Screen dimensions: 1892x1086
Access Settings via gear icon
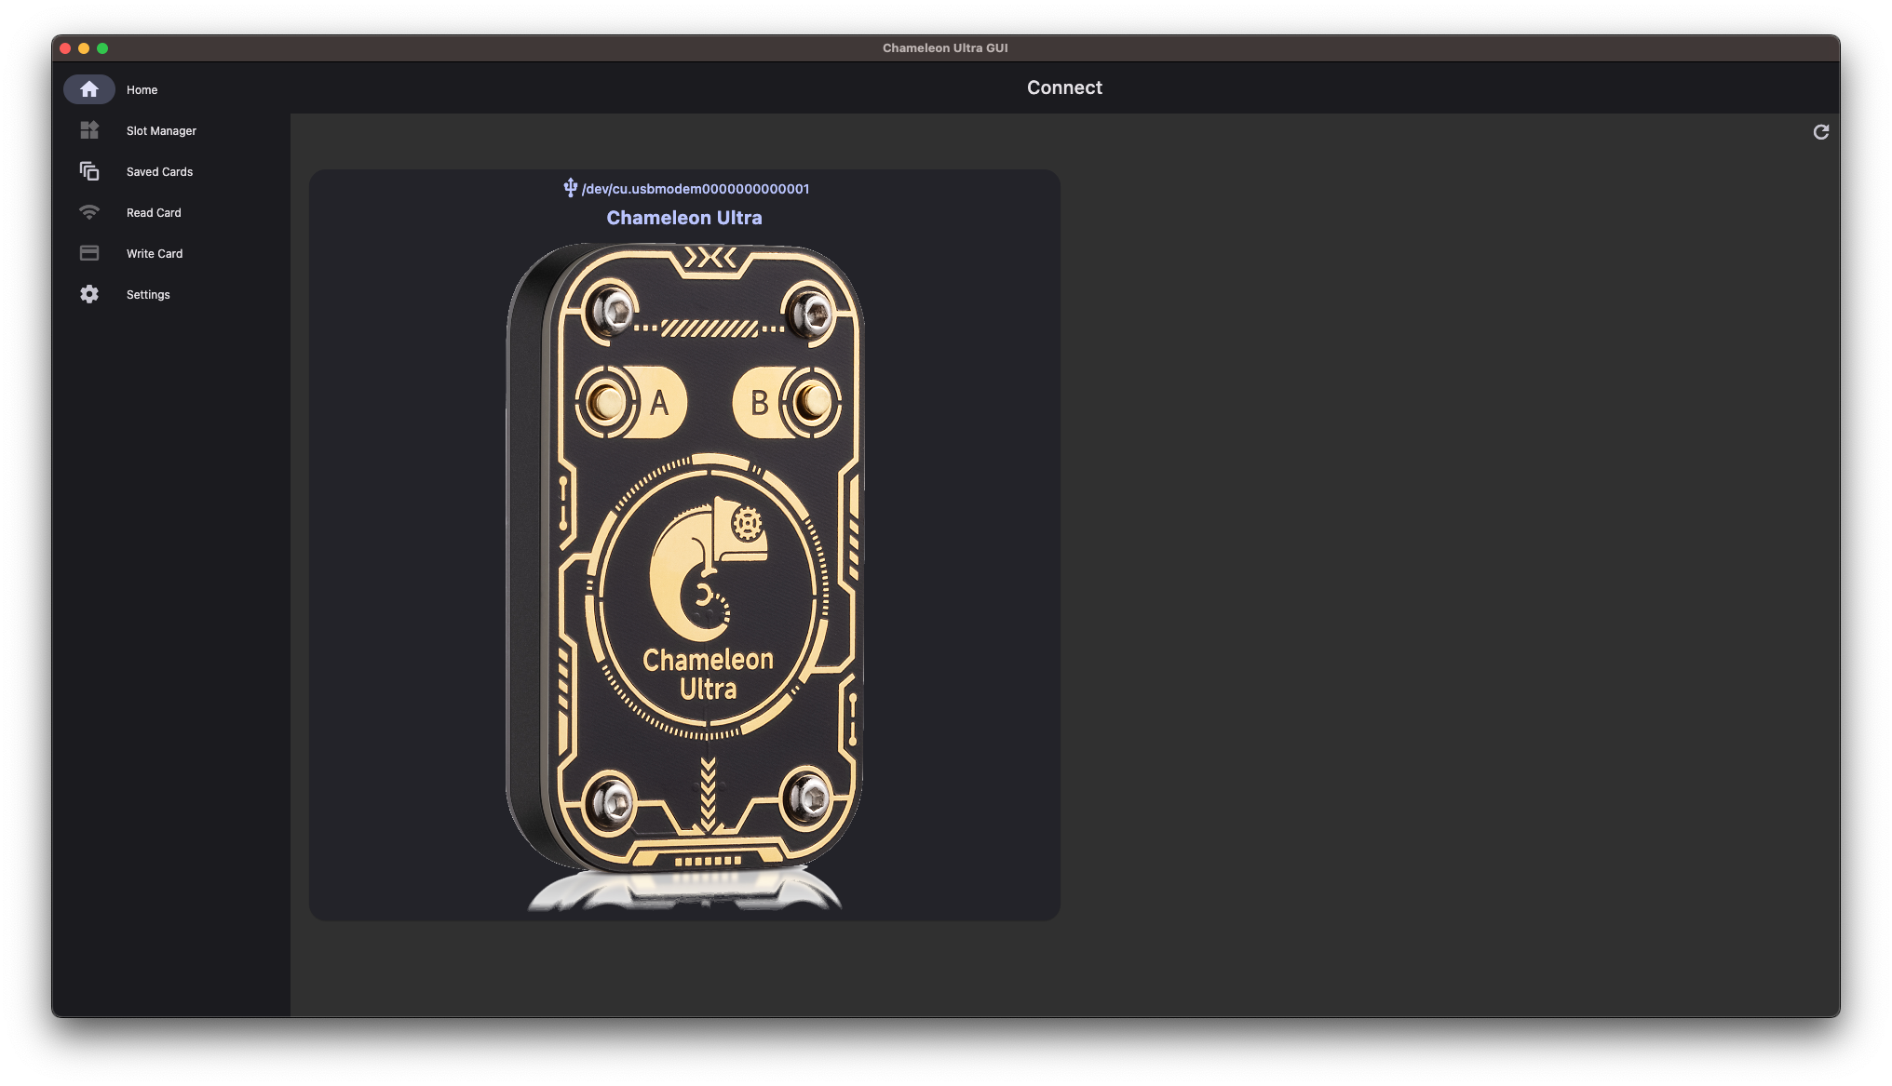click(x=88, y=293)
